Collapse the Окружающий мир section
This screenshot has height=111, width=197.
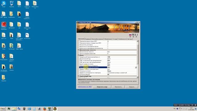[78, 76]
